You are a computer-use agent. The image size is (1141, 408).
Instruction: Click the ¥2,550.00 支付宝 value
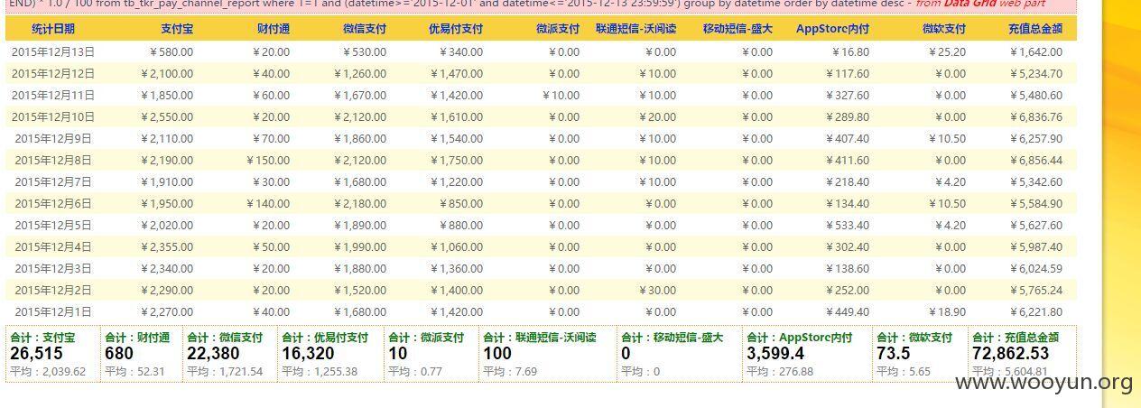pos(165,117)
